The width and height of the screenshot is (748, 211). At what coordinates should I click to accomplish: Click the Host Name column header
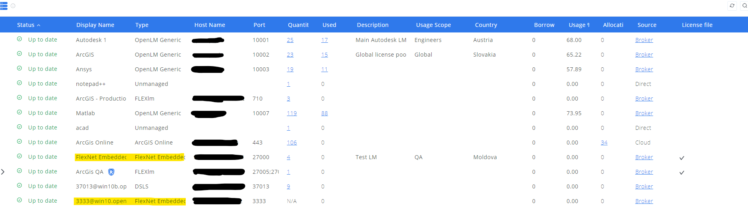[209, 25]
